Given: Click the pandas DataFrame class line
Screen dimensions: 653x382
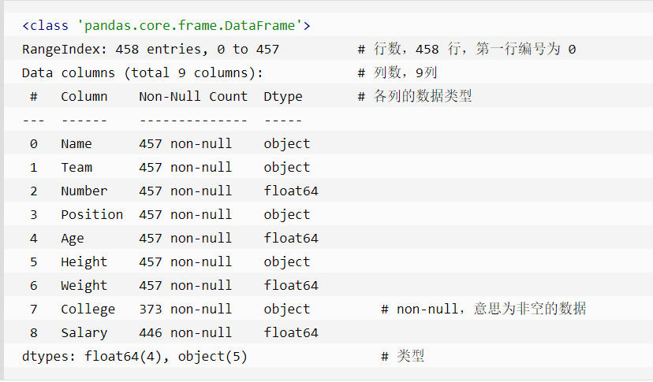Looking at the screenshot, I should (166, 25).
